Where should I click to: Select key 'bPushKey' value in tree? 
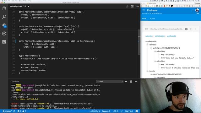(x=170, y=65)
